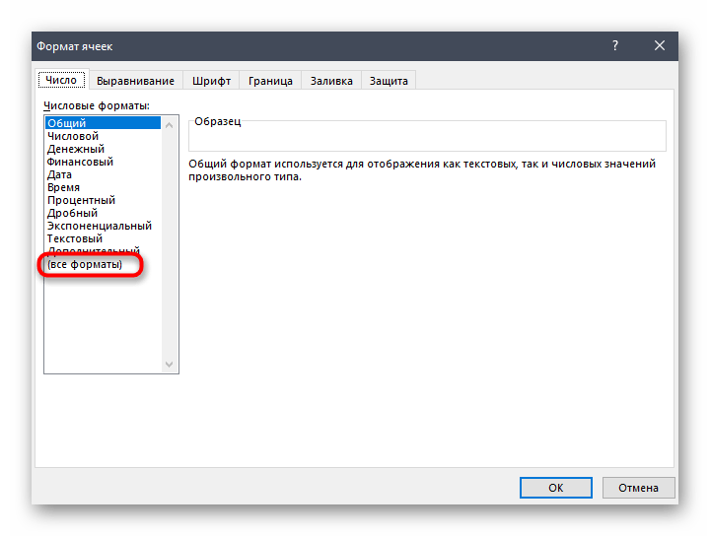
Task: Choose the Числовой format
Action: click(103, 136)
